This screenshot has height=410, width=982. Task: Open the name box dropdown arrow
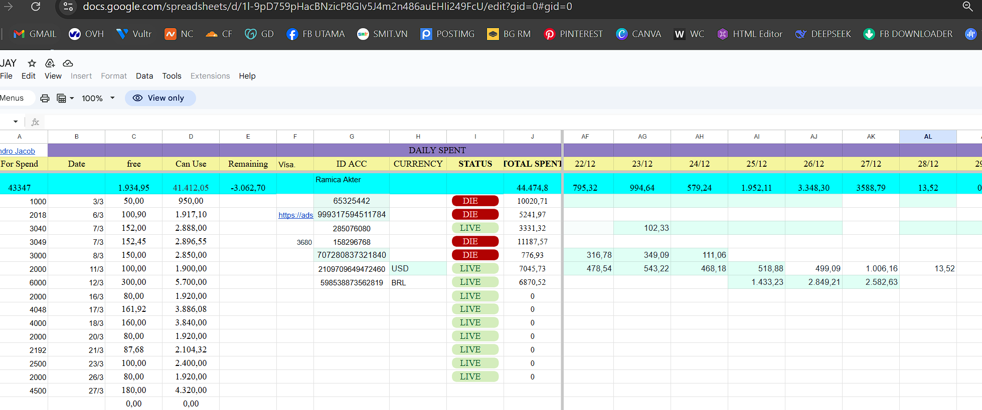[x=16, y=122]
